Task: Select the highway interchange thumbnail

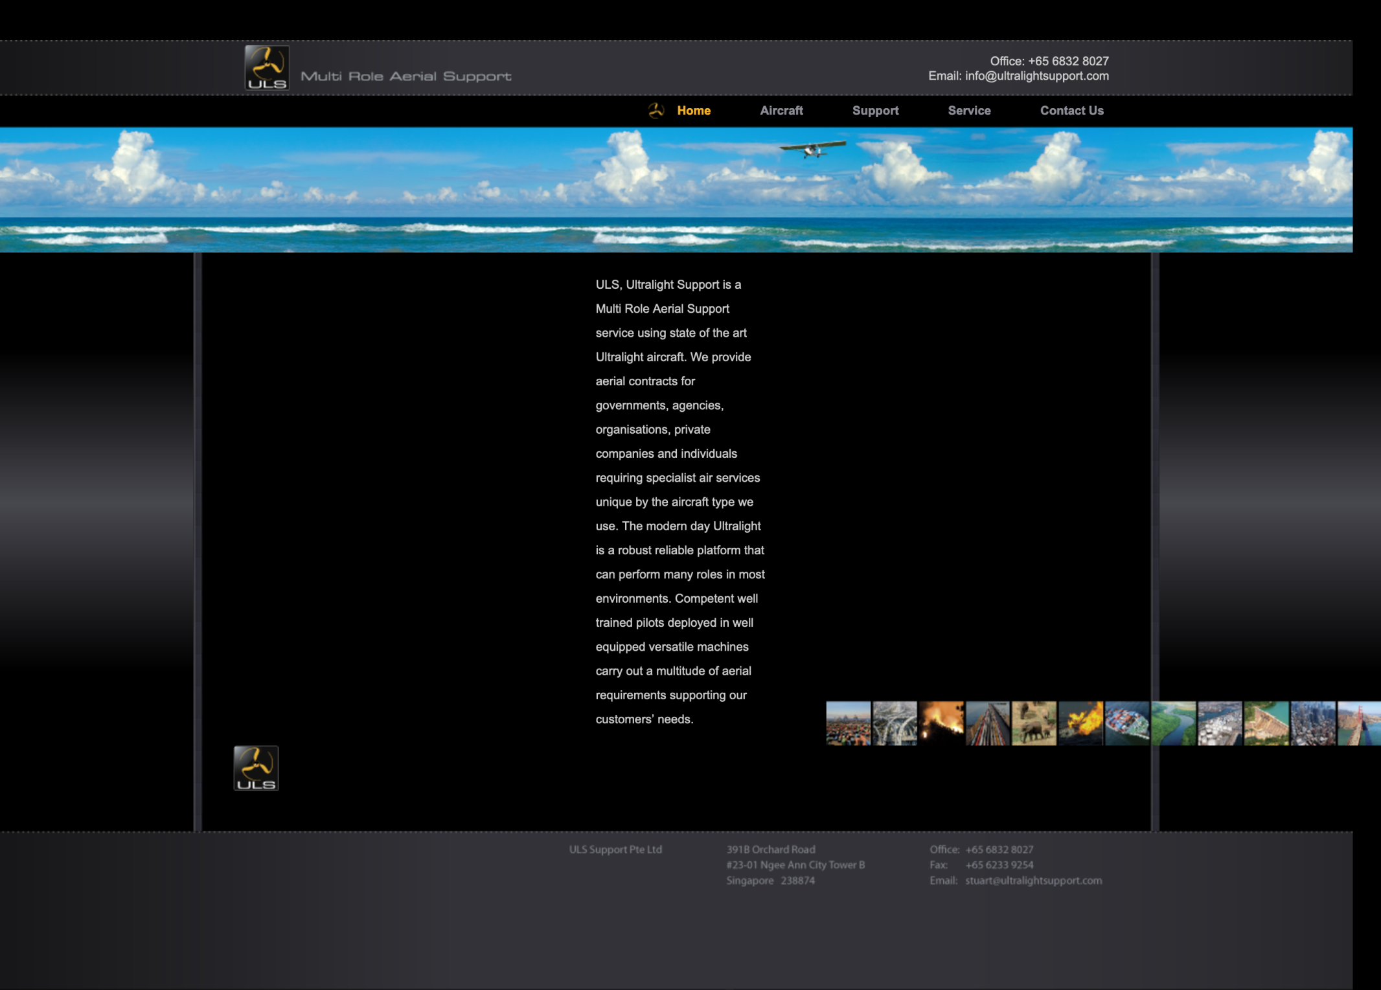Action: (x=894, y=723)
